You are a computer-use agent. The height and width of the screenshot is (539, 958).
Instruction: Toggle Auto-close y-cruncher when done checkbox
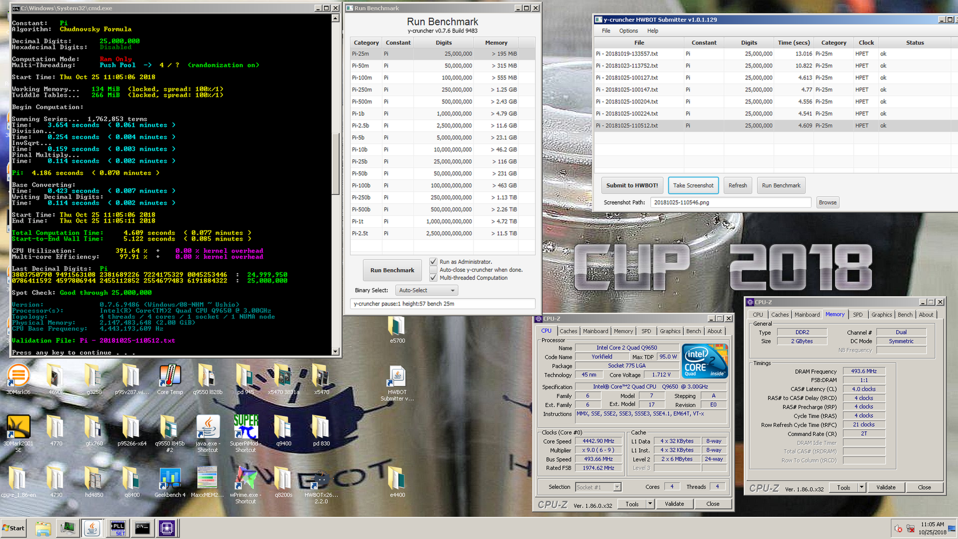(433, 269)
